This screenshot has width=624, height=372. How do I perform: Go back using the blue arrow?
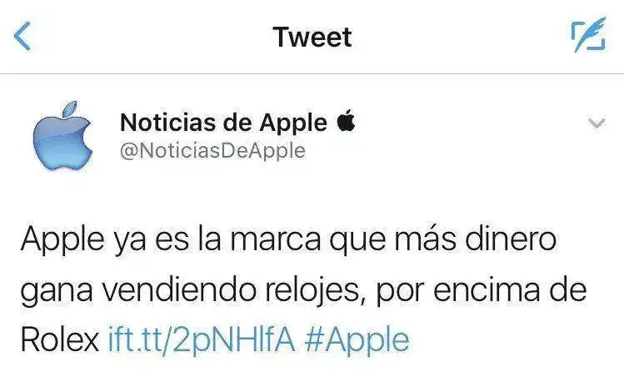pyautogui.click(x=22, y=36)
